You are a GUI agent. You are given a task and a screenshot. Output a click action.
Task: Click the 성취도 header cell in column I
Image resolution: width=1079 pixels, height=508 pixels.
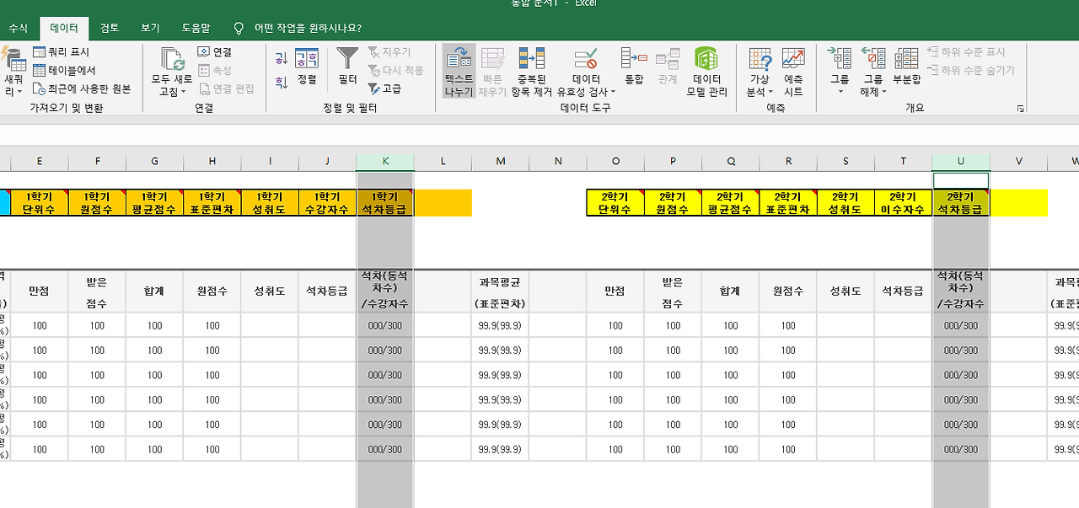pos(270,291)
